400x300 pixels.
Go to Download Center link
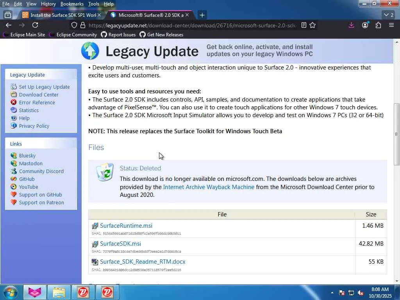pyautogui.click(x=39, y=95)
